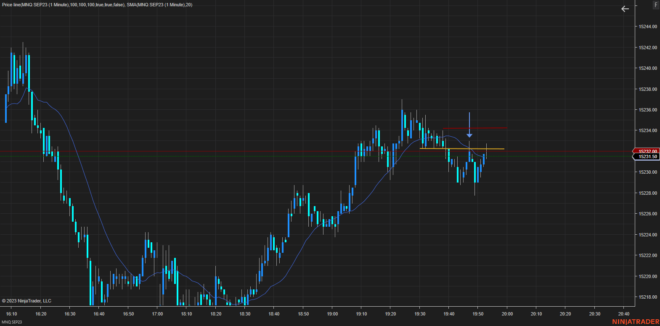Click the 15236.00 price axis label

(x=648, y=110)
